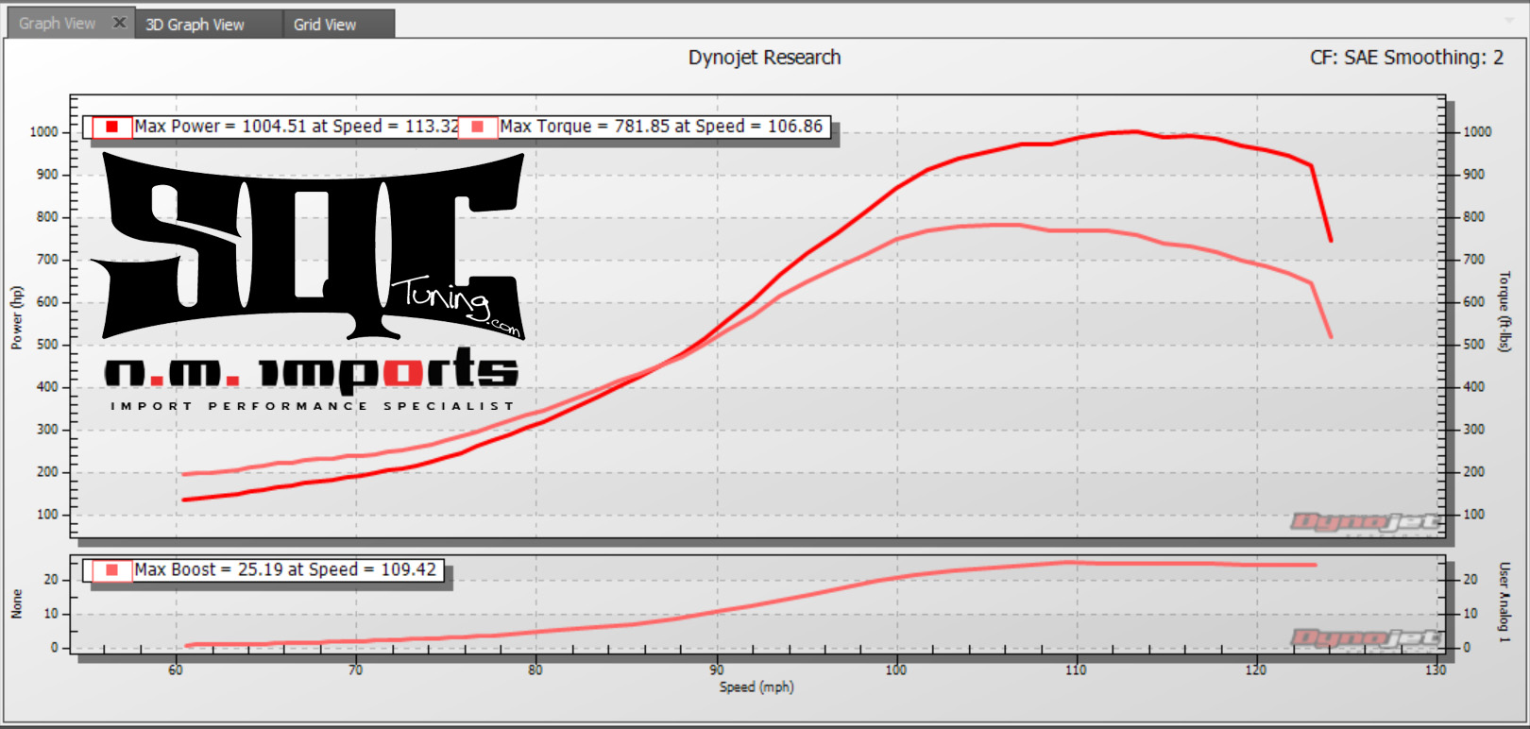Click the 100 tick on speed axis

pyautogui.click(x=896, y=670)
